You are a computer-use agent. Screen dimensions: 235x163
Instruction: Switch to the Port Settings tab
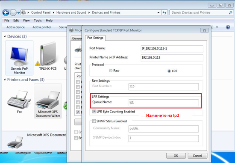pyautogui.click(x=95, y=38)
